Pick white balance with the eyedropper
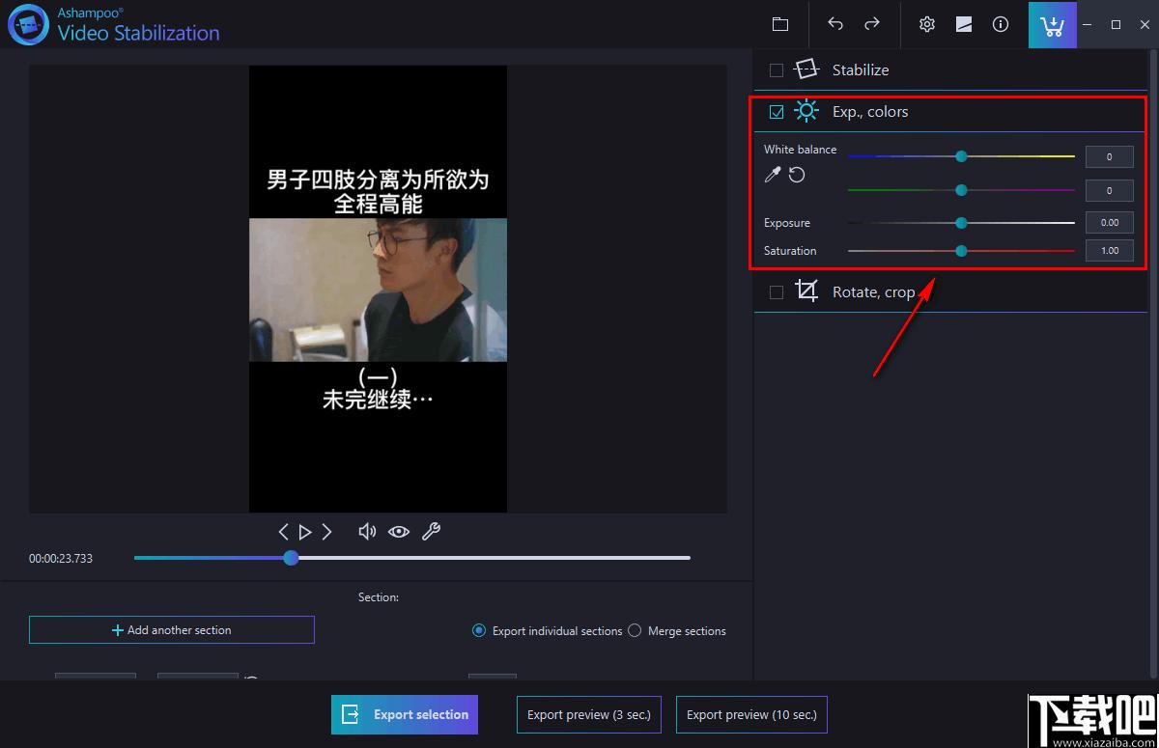The height and width of the screenshot is (748, 1159). point(773,175)
